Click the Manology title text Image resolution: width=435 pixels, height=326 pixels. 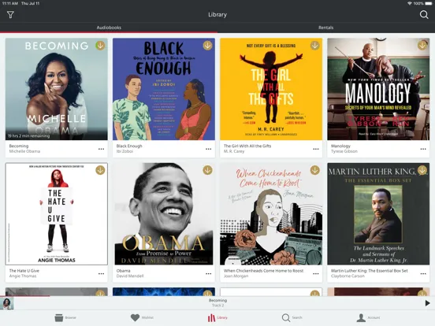click(340, 146)
